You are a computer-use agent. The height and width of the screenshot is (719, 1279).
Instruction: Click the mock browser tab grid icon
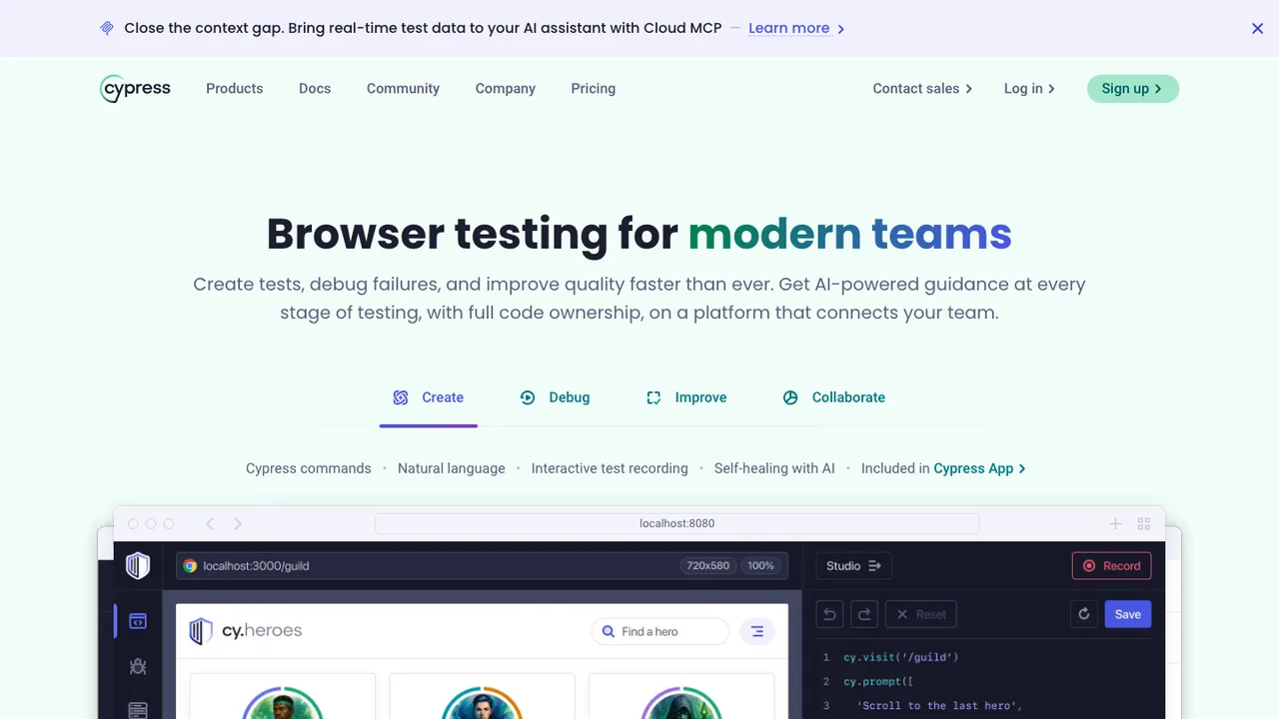click(x=1144, y=523)
